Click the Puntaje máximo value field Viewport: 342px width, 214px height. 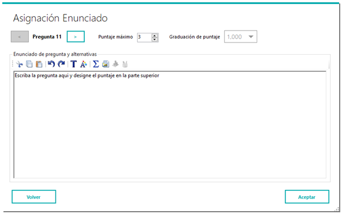pos(144,37)
